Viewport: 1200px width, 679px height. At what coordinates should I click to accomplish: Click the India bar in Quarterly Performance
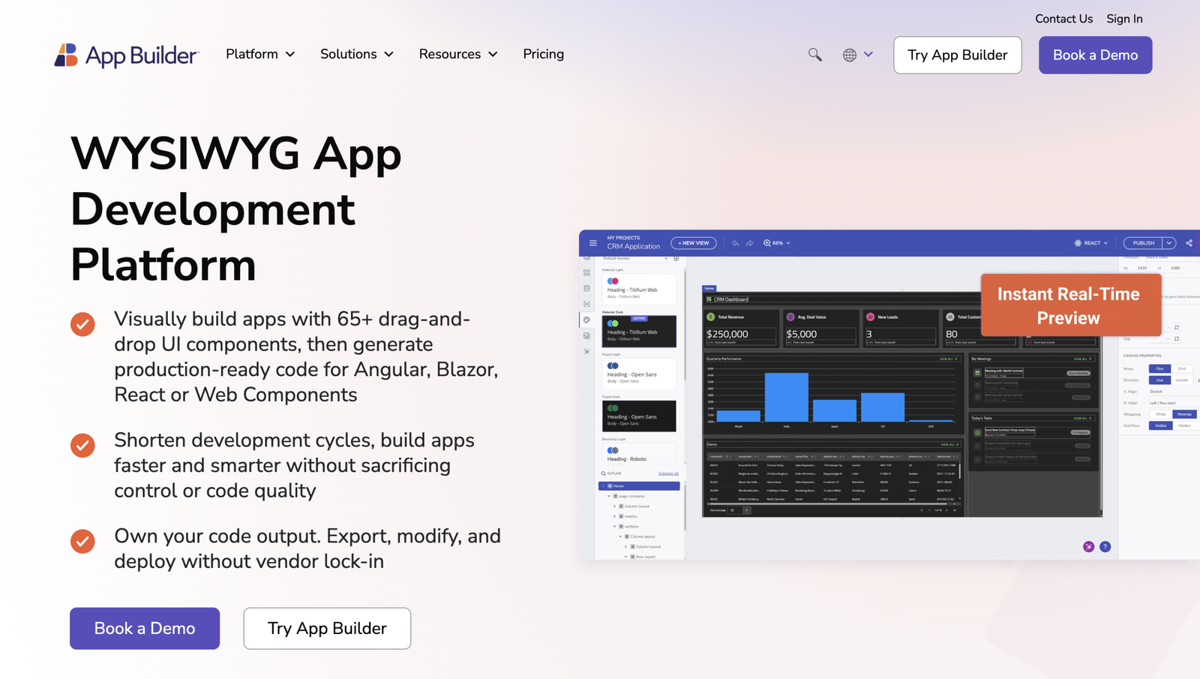point(786,397)
